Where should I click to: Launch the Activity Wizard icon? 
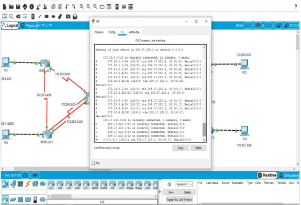pos(38,7)
